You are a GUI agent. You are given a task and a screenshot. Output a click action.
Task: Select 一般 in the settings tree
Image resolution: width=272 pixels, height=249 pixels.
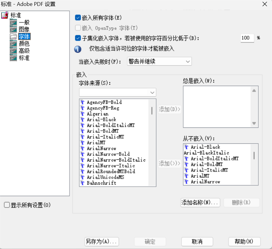[24, 22]
